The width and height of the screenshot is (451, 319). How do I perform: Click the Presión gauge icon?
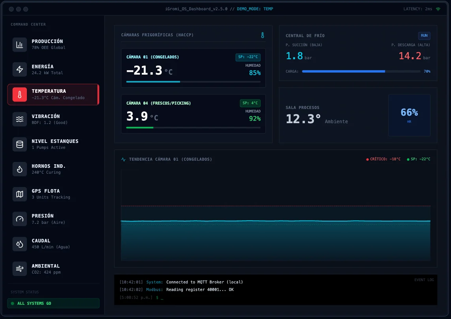20,219
